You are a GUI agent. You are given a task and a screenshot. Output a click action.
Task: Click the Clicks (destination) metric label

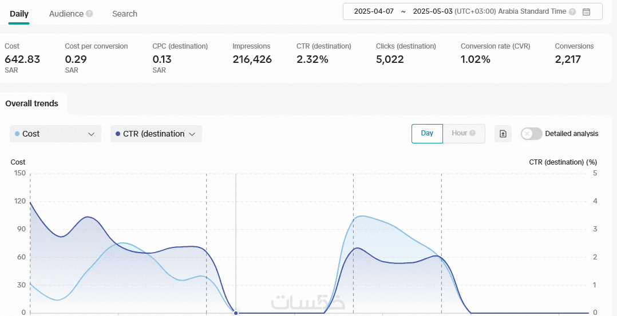coord(406,46)
